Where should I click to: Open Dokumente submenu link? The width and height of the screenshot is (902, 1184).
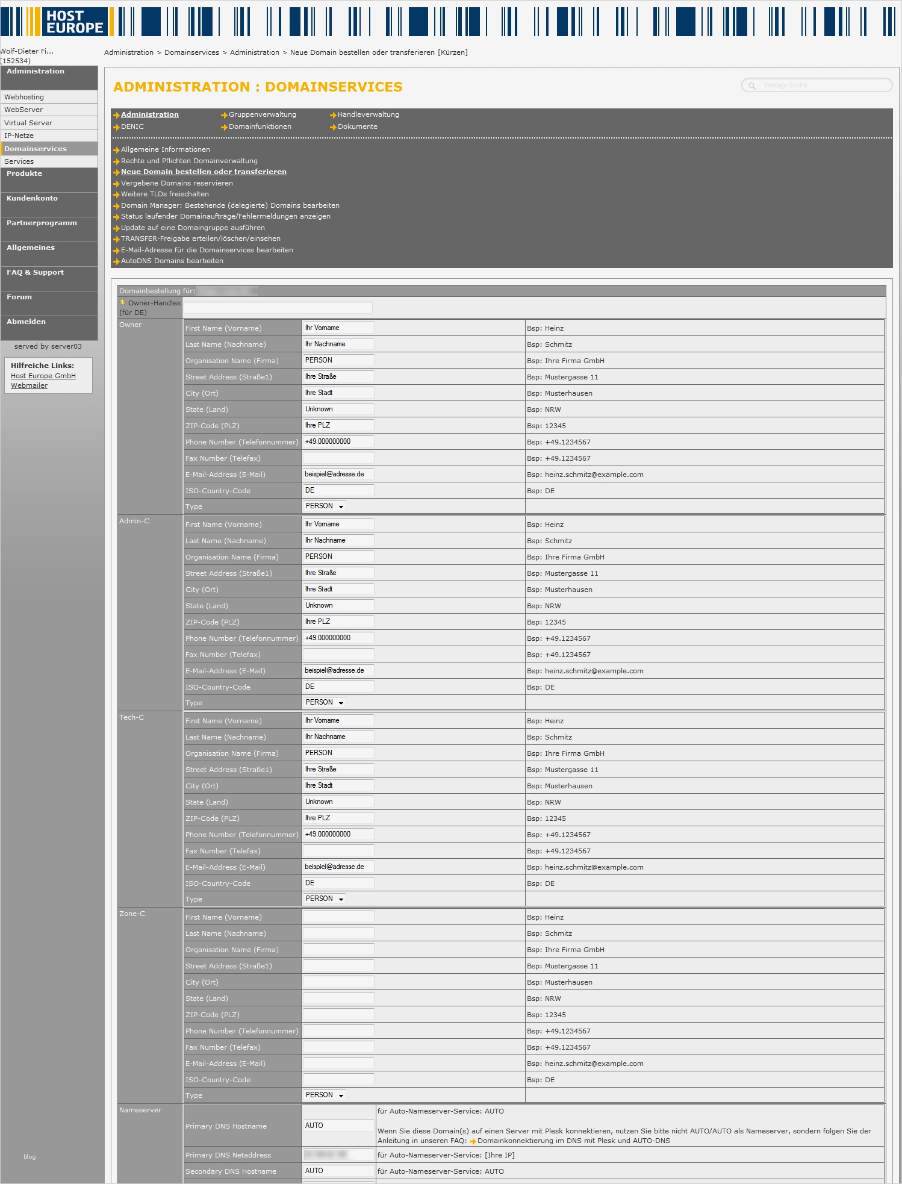[x=358, y=126]
